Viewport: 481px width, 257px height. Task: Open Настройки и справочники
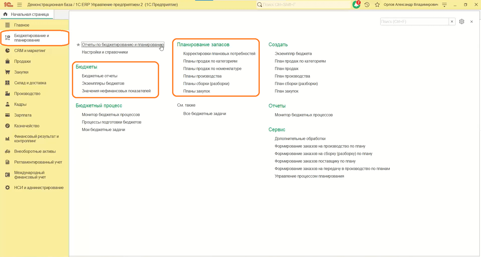point(105,52)
